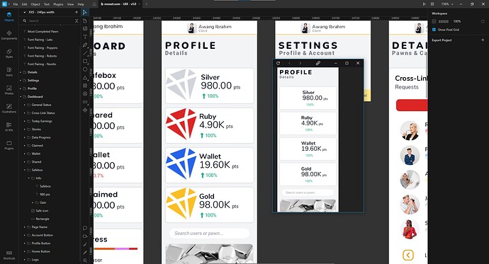Select the Select (arrow) tool
Viewport: 489px width, 264px height.
coord(85,13)
